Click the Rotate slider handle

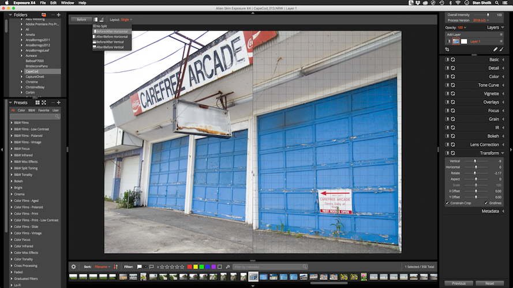475,173
